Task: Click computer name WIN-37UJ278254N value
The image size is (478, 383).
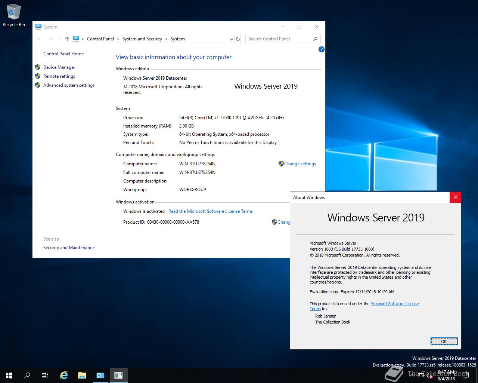Action: pyautogui.click(x=197, y=164)
